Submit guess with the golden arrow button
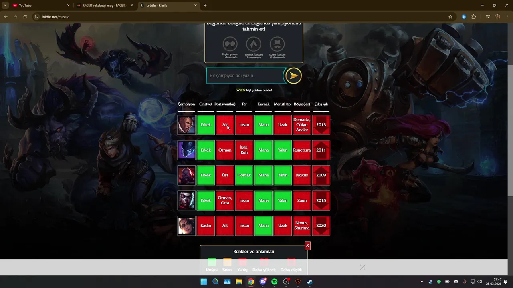513x288 pixels. [293, 76]
